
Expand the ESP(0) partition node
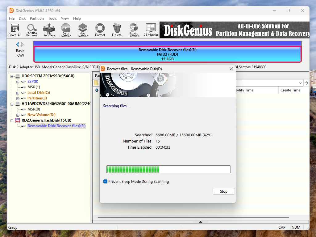18,82
